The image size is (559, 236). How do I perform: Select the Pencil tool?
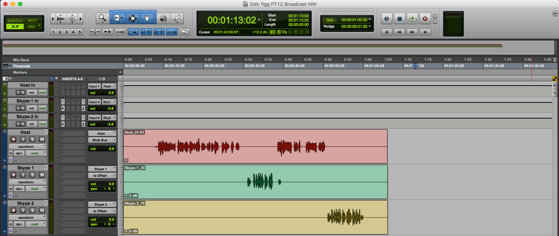click(177, 18)
